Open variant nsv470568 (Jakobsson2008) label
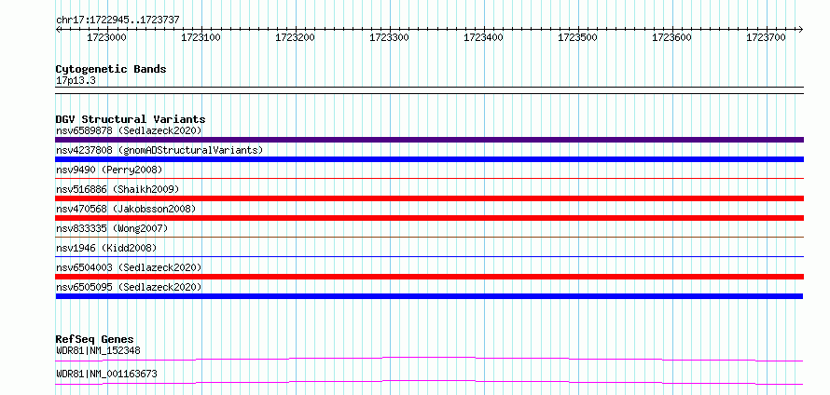Image resolution: width=830 pixels, height=395 pixels. click(x=126, y=209)
